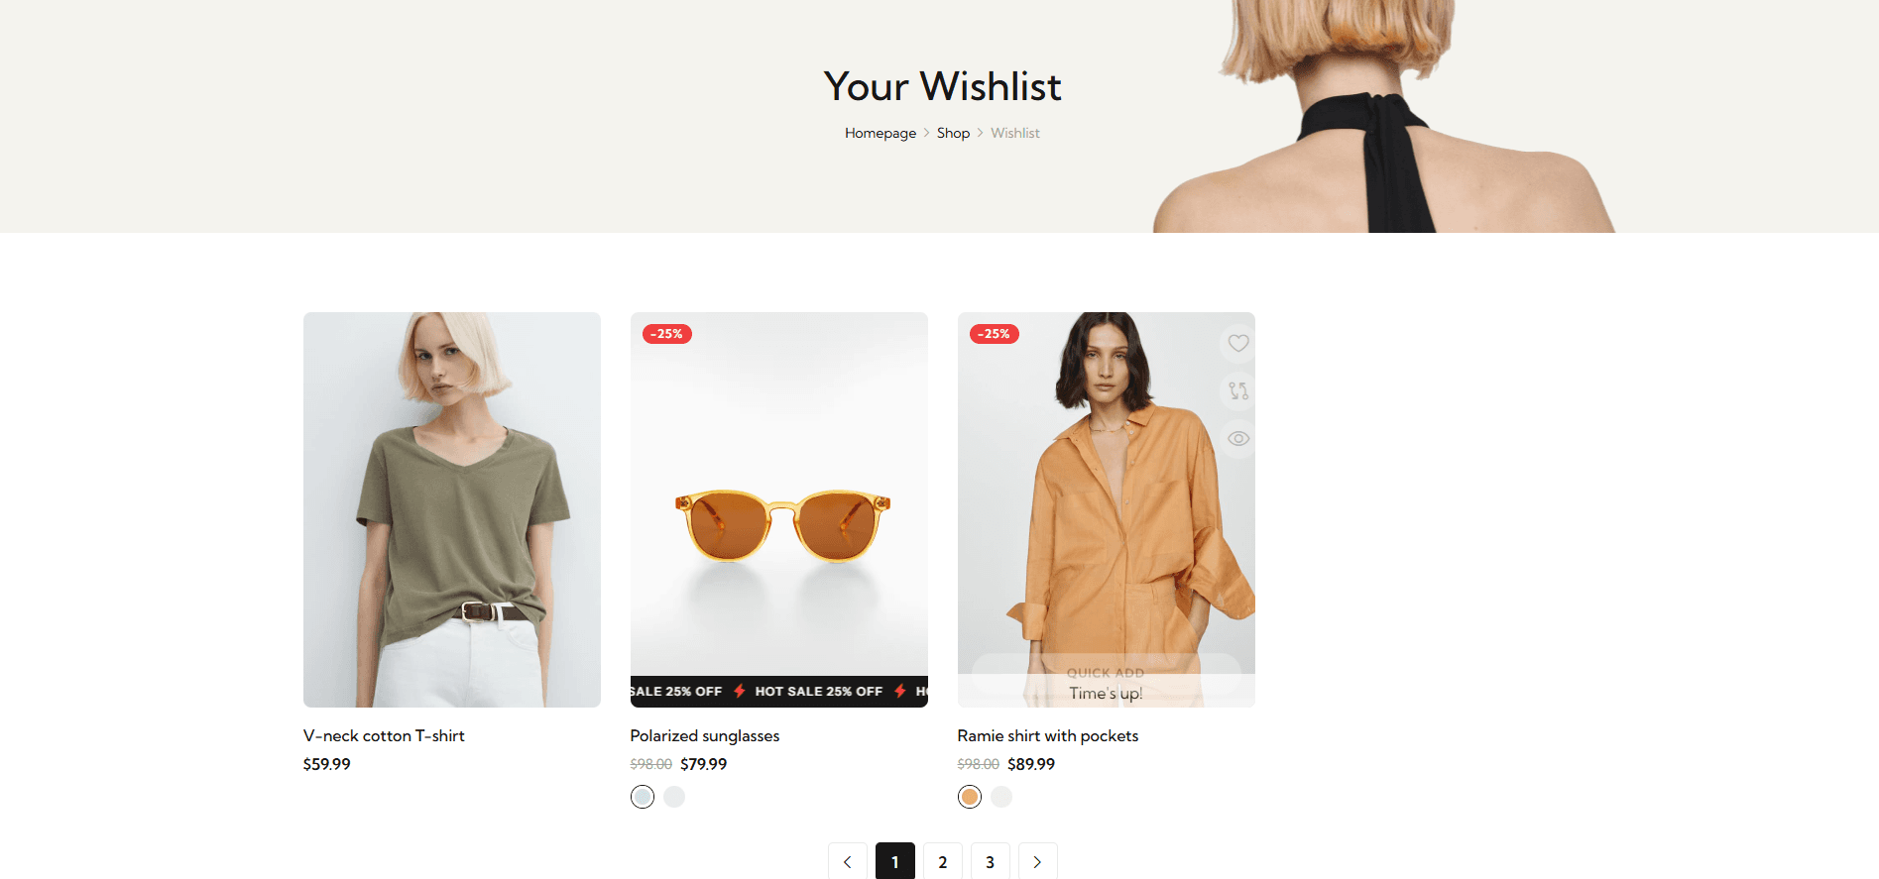Select current page 1 in pagination
Image resolution: width=1879 pixels, height=879 pixels.
tap(895, 862)
